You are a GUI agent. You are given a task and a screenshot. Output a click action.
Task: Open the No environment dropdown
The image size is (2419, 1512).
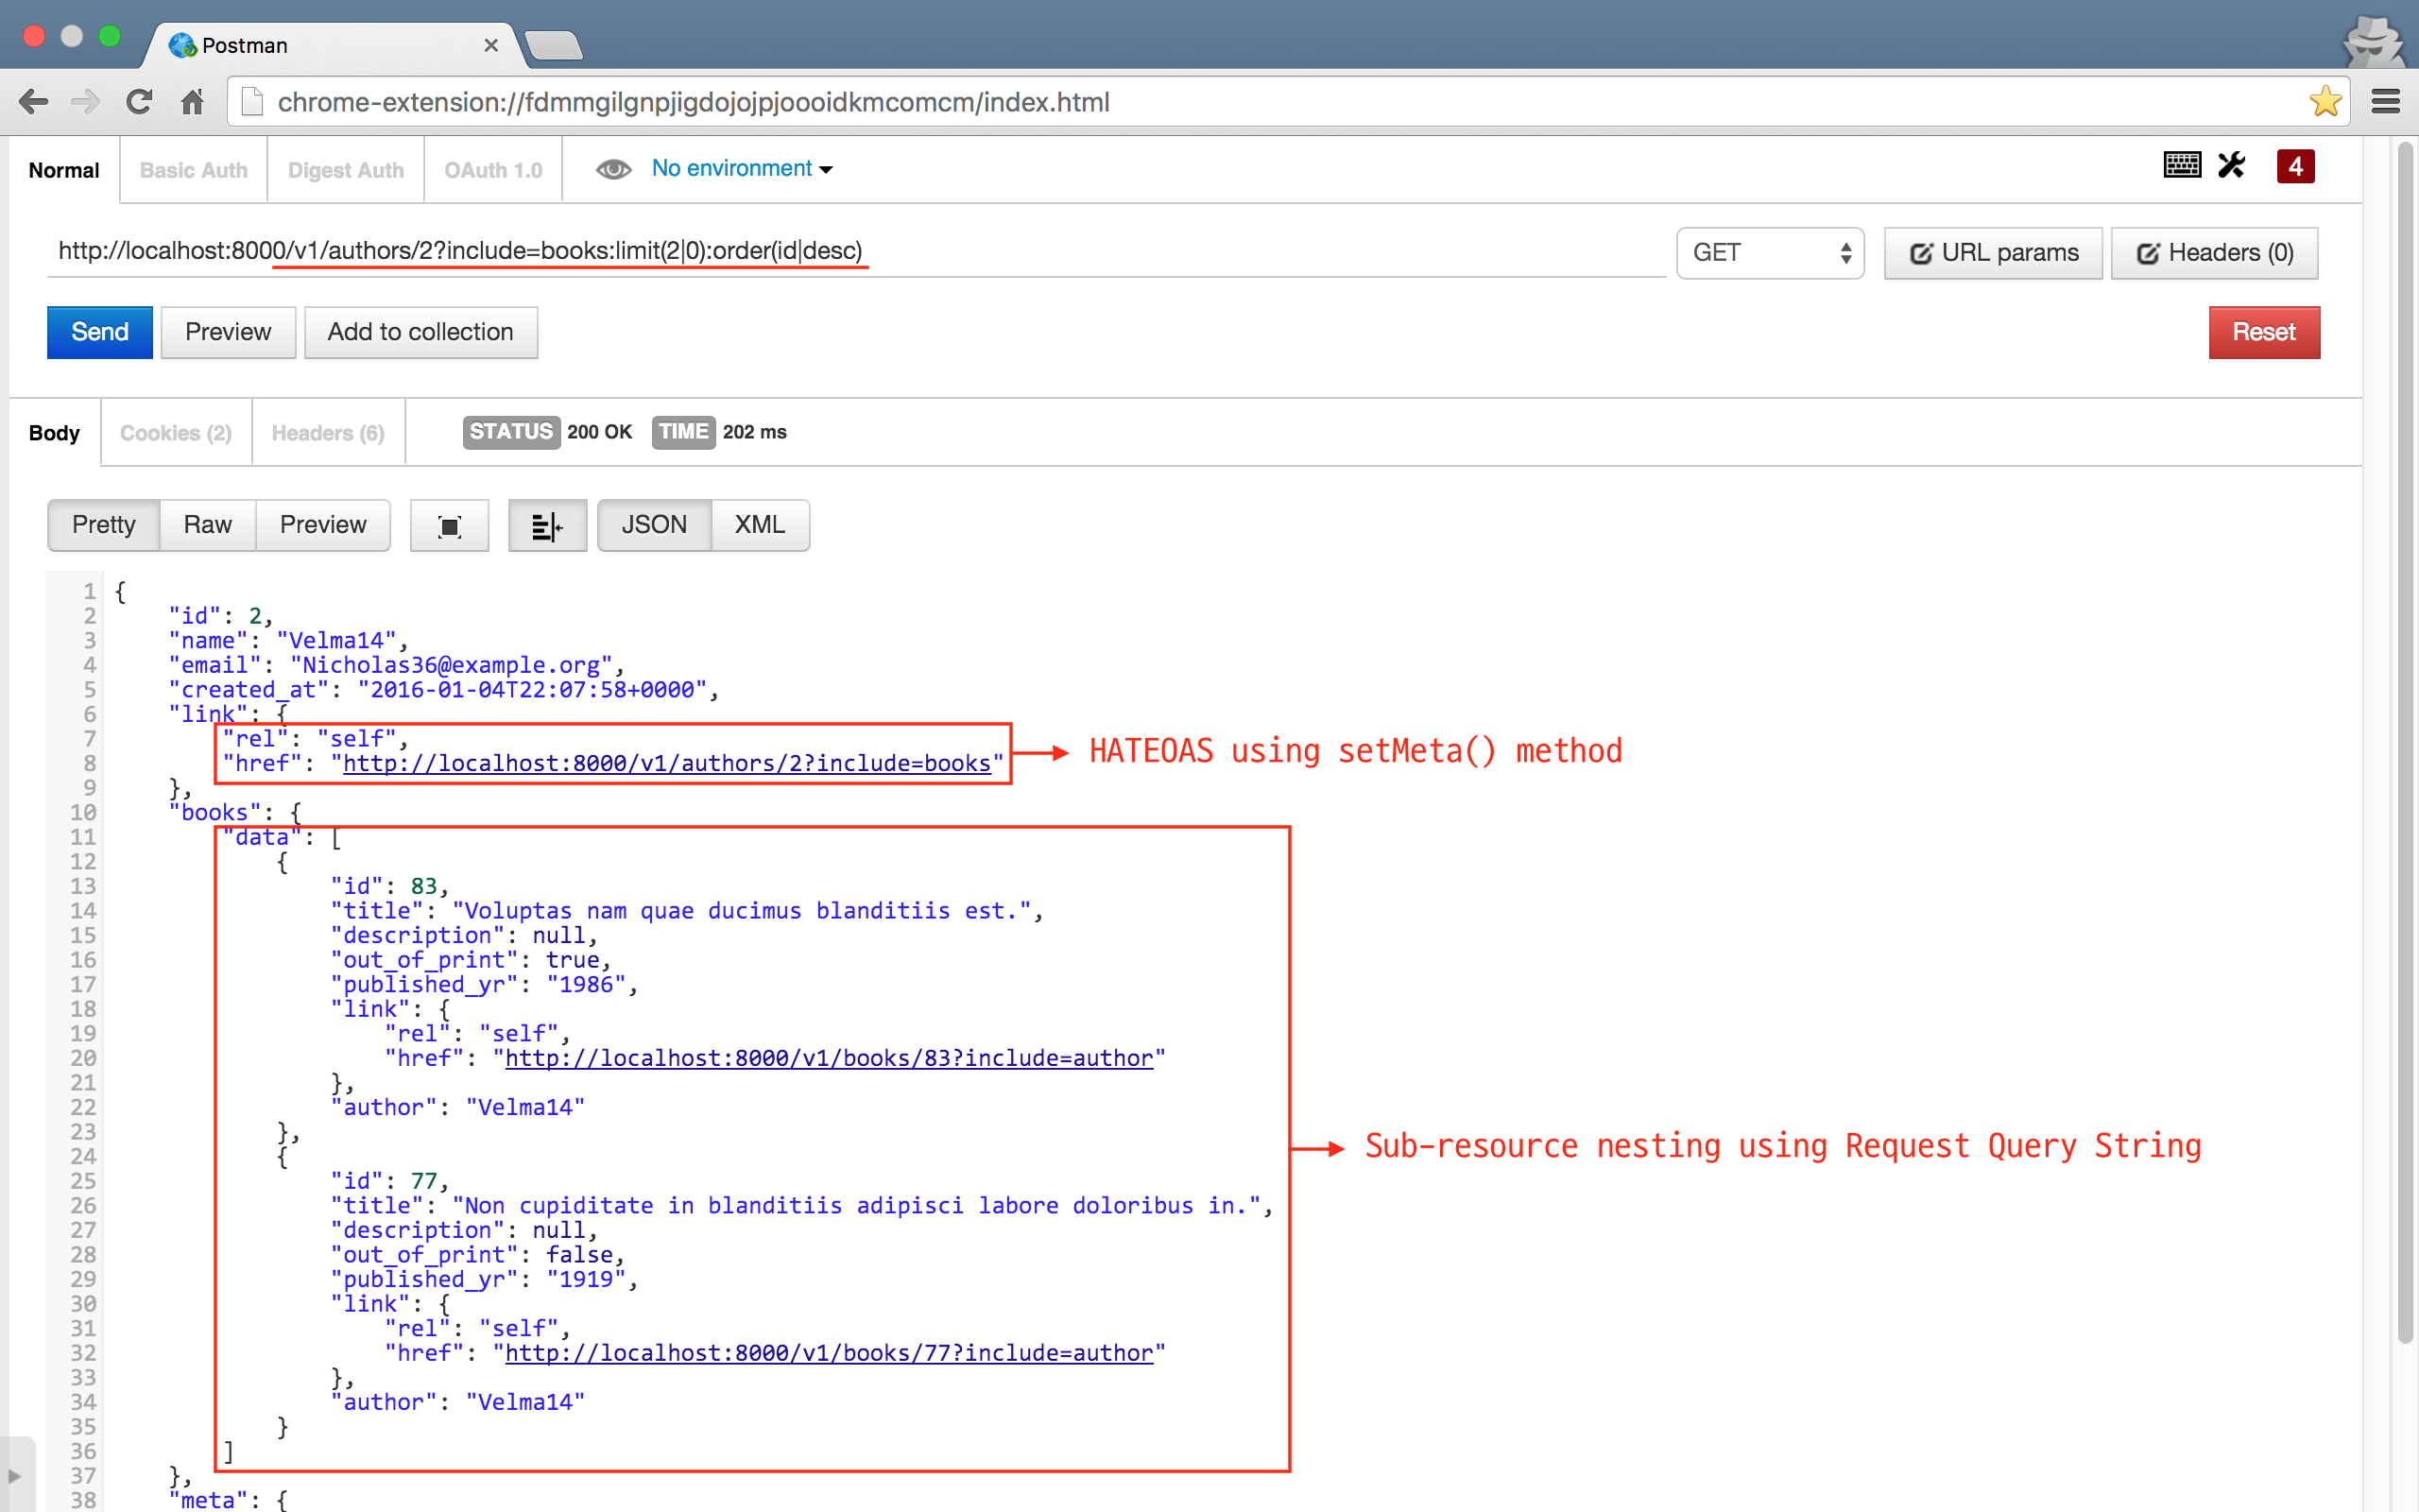[x=742, y=169]
